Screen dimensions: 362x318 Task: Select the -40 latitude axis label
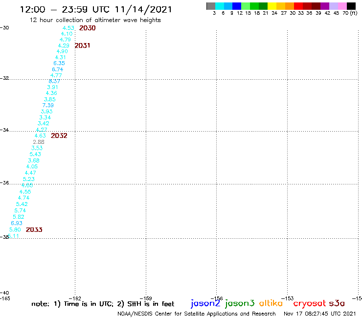[4, 293]
